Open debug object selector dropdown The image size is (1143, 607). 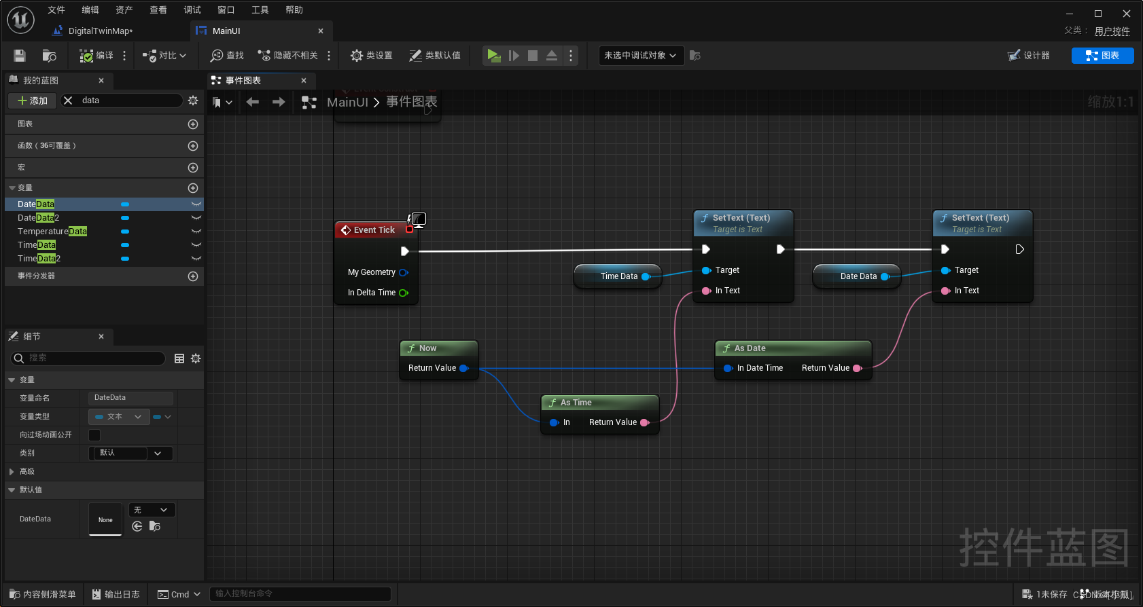[x=640, y=56]
